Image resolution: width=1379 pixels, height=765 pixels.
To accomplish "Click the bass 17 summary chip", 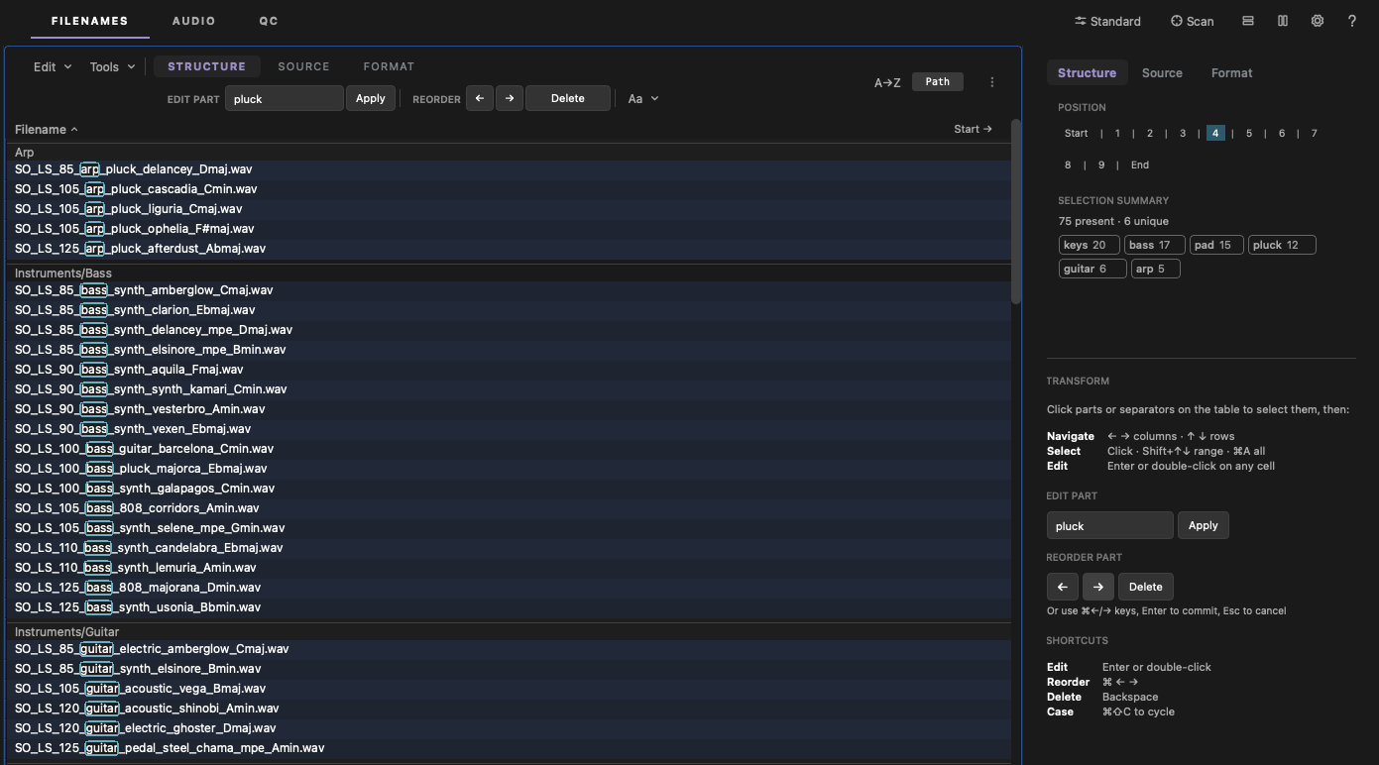I will [1154, 245].
